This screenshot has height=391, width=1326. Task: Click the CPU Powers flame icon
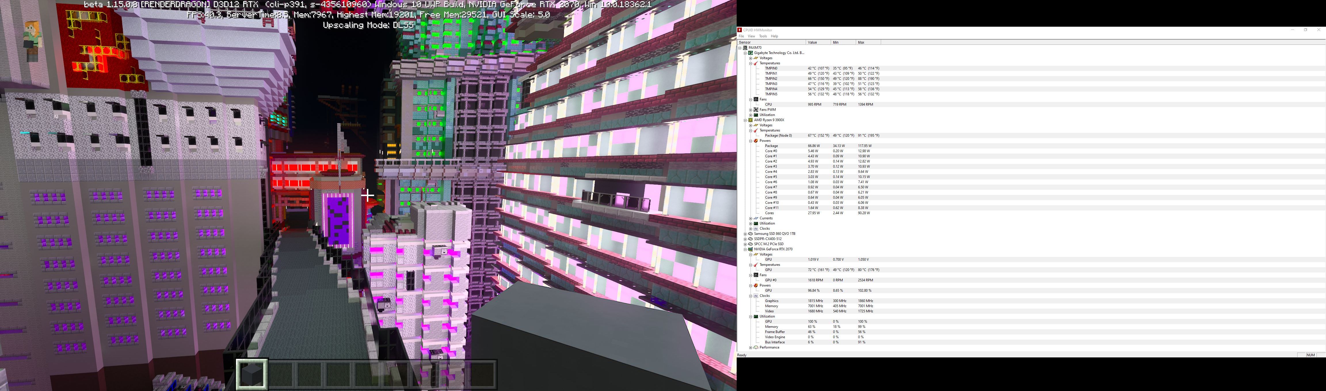[x=756, y=141]
